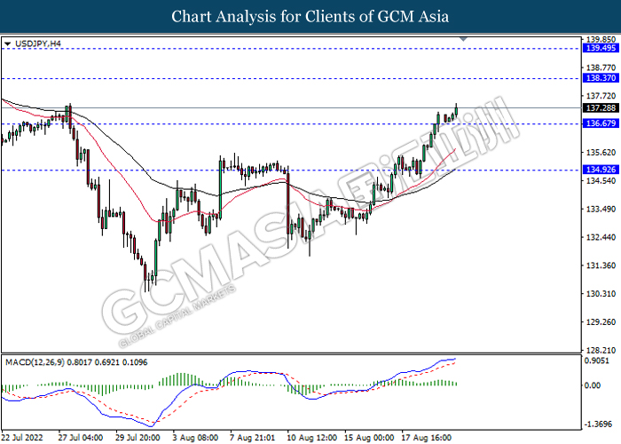The width and height of the screenshot is (621, 444).
Task: Click the 22 Jul 2022 time label
Action: click(x=22, y=438)
